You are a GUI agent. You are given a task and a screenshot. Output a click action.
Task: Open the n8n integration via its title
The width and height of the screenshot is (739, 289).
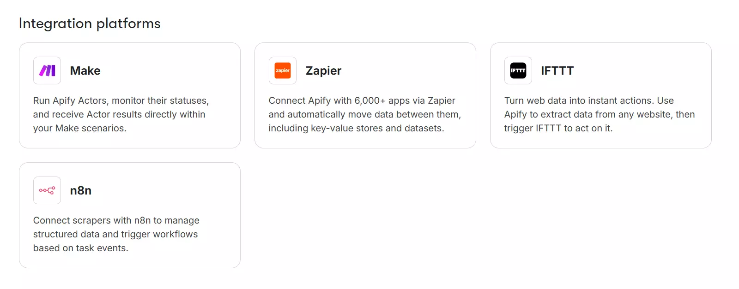tap(81, 190)
